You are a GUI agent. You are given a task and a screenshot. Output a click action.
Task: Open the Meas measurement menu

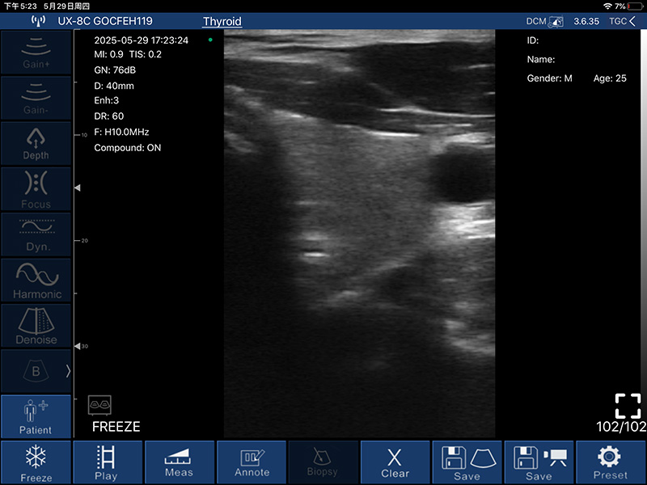click(179, 462)
